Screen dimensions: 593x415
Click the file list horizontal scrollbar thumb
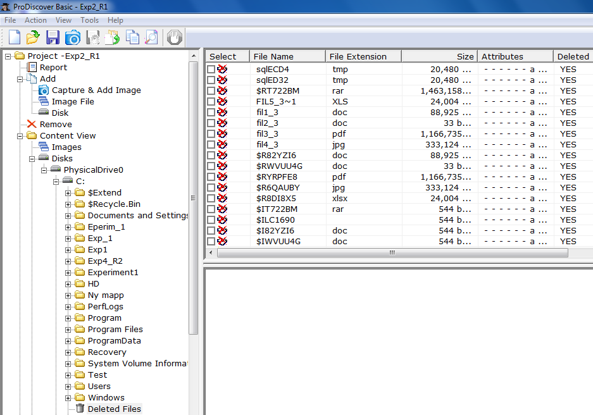pos(392,252)
